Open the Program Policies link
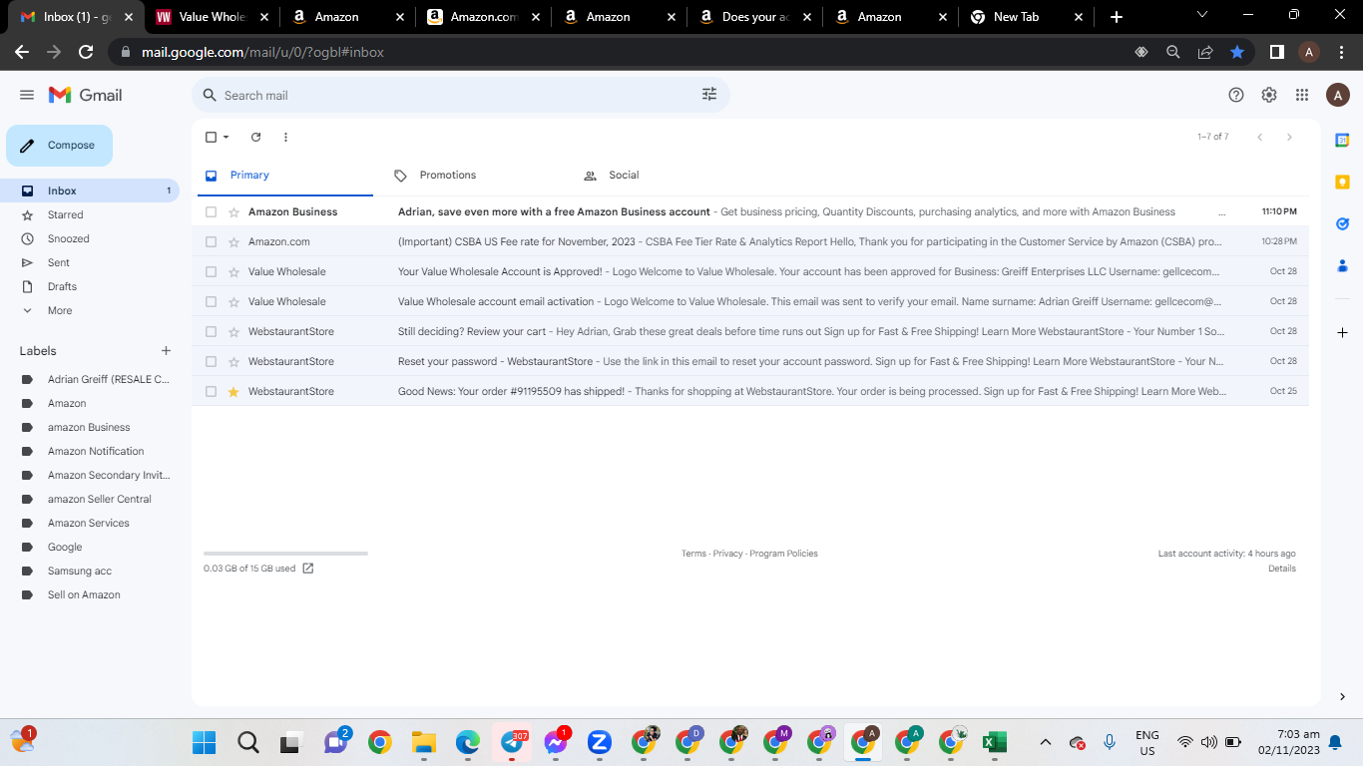Image resolution: width=1363 pixels, height=766 pixels. coord(783,554)
